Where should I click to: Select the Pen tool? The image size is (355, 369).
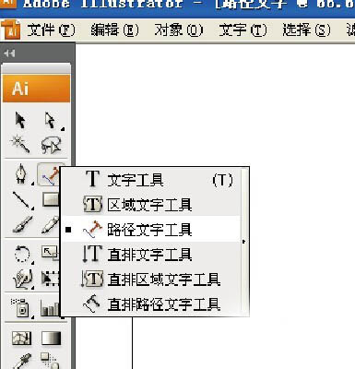[21, 174]
